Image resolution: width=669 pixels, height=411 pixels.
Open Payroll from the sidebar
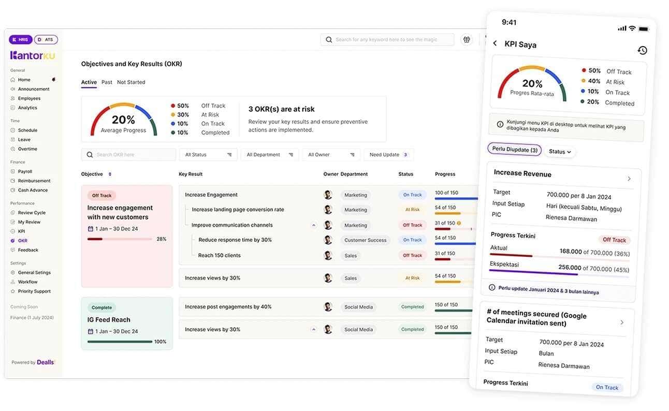click(25, 171)
